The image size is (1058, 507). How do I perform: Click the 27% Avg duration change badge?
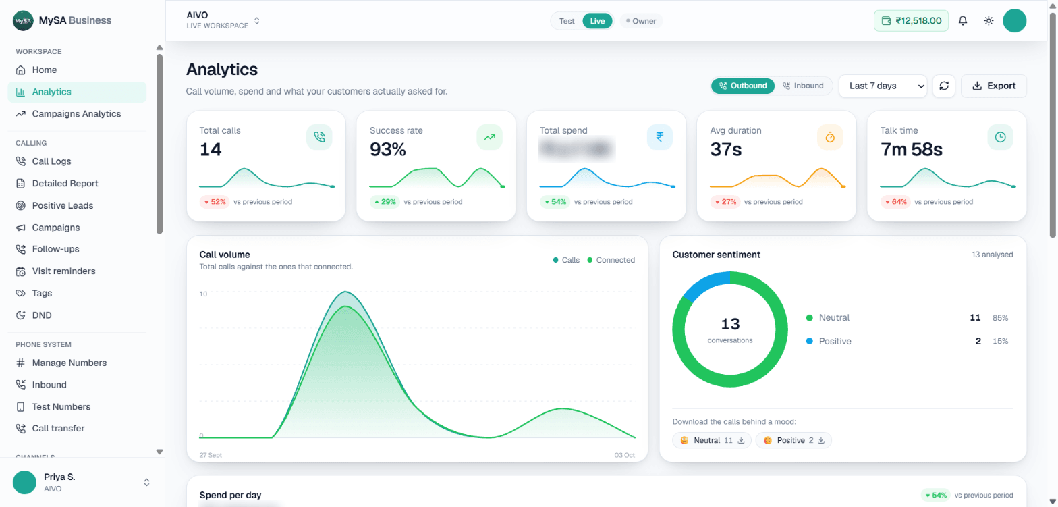(x=725, y=201)
